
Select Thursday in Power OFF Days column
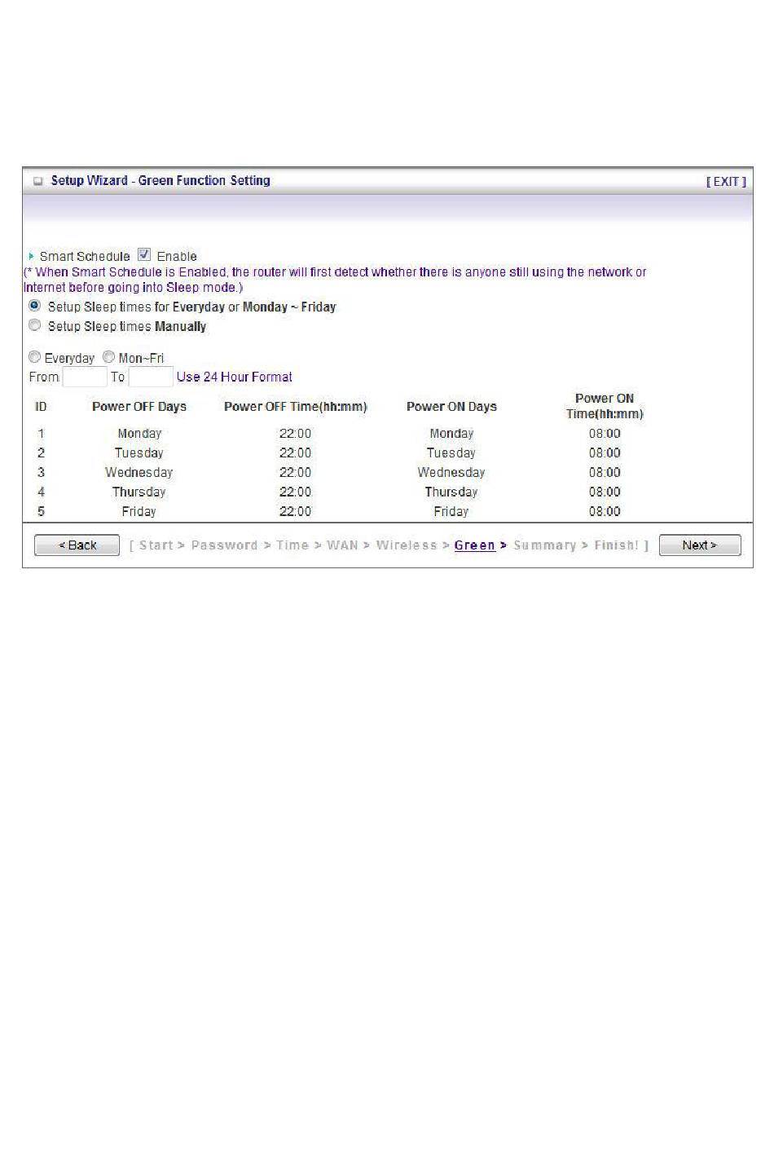[139, 492]
